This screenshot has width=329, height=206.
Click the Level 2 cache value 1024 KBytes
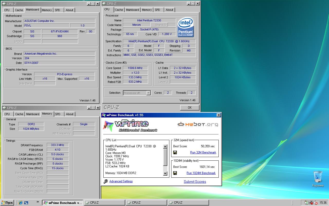click(182, 77)
